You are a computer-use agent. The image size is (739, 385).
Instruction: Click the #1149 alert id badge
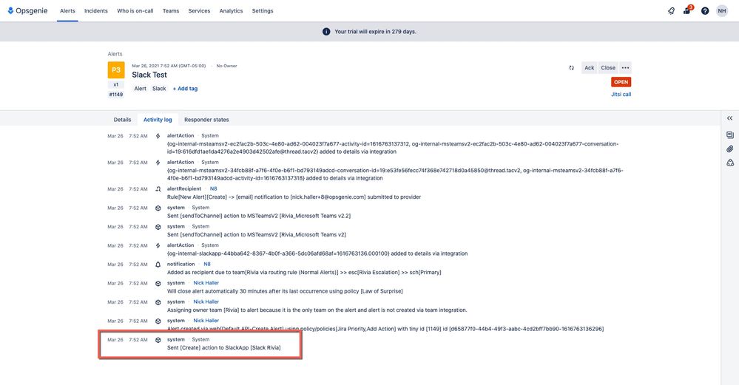pos(116,95)
